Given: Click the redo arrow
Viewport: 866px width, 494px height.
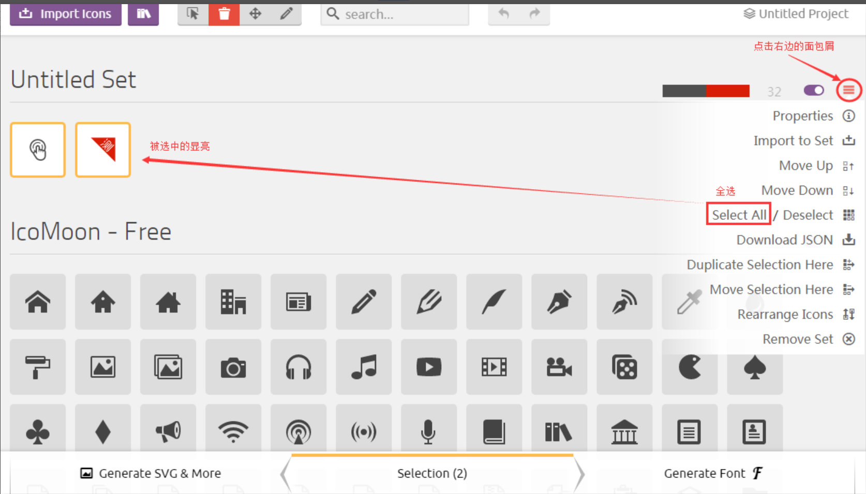Looking at the screenshot, I should click(535, 14).
